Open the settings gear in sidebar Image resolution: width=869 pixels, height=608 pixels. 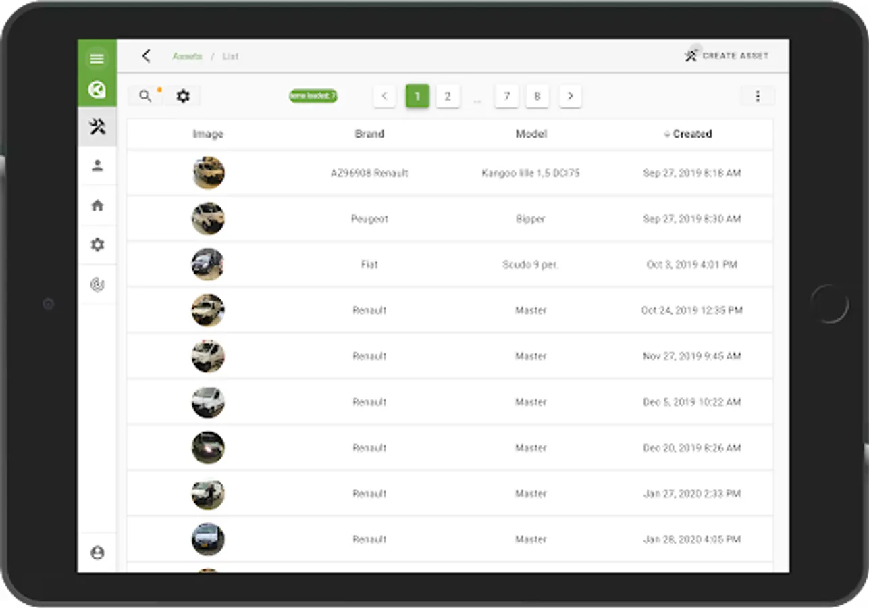[x=97, y=245]
